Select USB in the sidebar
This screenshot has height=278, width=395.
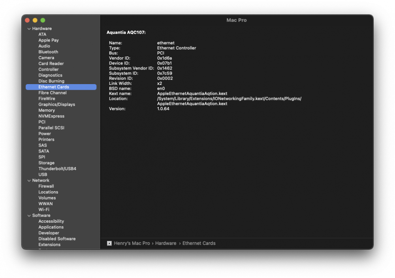coord(43,175)
